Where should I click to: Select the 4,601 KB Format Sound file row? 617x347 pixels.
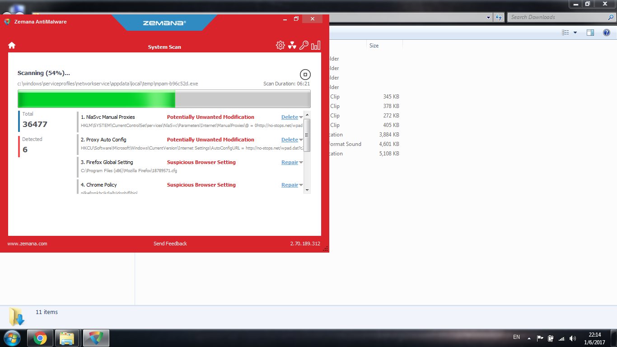[365, 144]
